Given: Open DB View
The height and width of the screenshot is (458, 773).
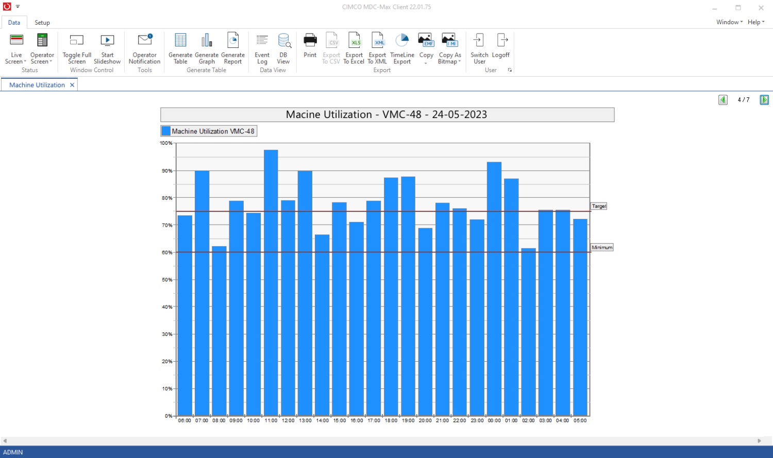Looking at the screenshot, I should tap(283, 49).
